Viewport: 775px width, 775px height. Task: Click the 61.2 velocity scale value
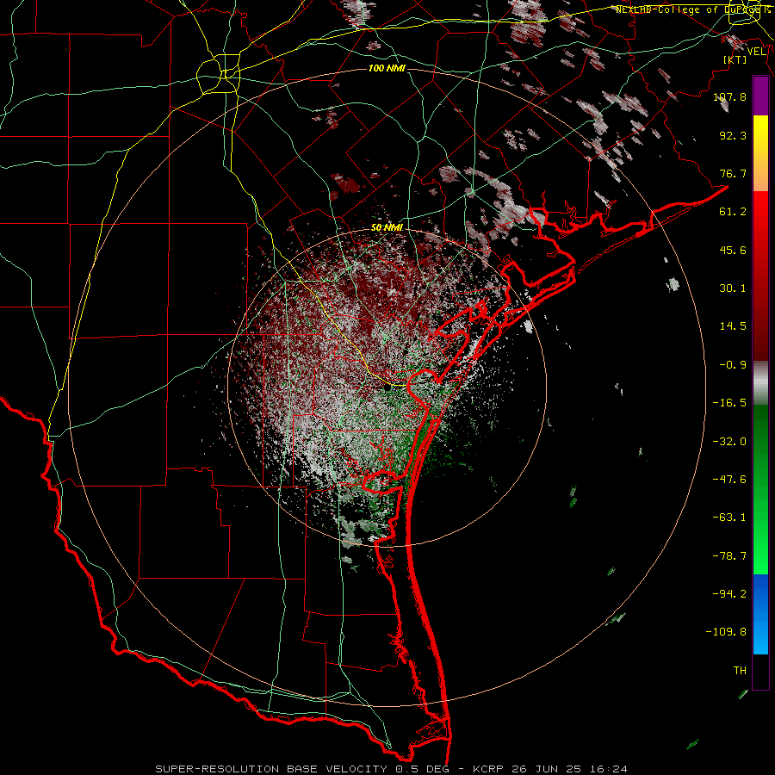pyautogui.click(x=733, y=212)
